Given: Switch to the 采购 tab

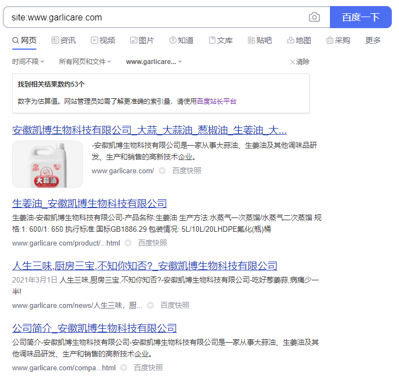Looking at the screenshot, I should click(338, 40).
